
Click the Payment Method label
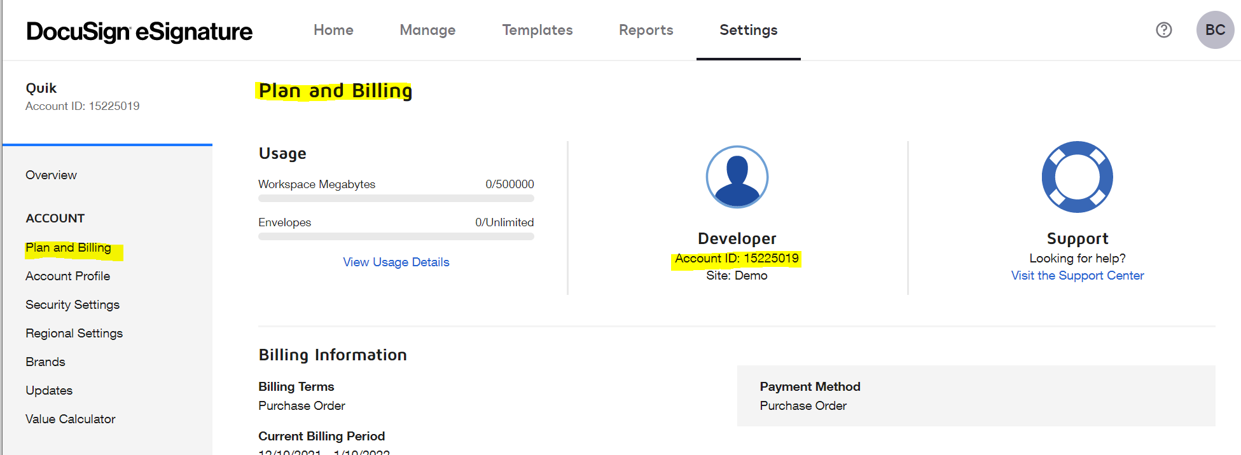click(x=810, y=386)
